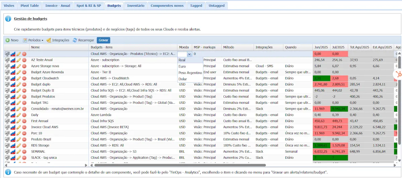This screenshot has width=402, height=178.
Task: Open the monitor icon for Invoice Cloud AWS
Action: pyautogui.click(x=7, y=127)
